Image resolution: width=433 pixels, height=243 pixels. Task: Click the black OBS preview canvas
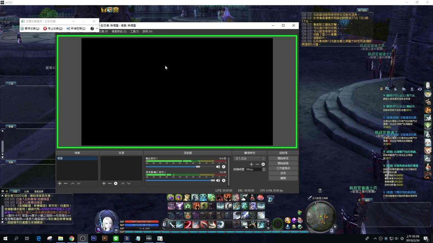(x=177, y=92)
